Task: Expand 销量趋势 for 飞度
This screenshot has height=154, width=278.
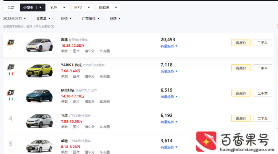Action: (169, 122)
